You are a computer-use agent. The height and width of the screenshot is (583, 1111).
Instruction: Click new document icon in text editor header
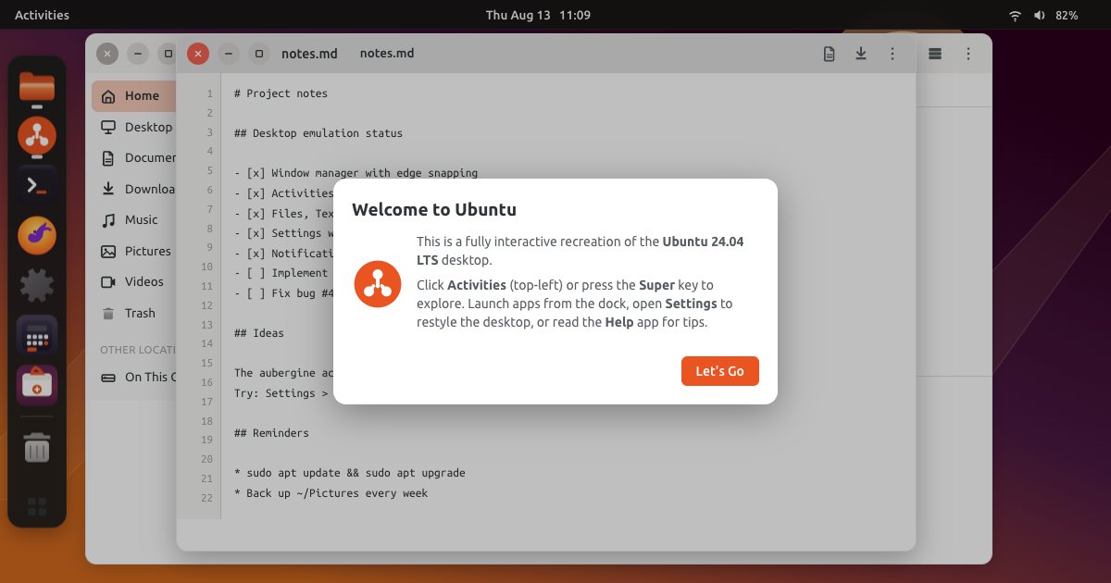click(x=830, y=54)
